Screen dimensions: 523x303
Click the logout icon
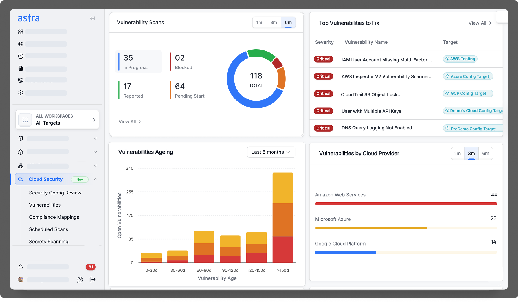[x=93, y=280]
